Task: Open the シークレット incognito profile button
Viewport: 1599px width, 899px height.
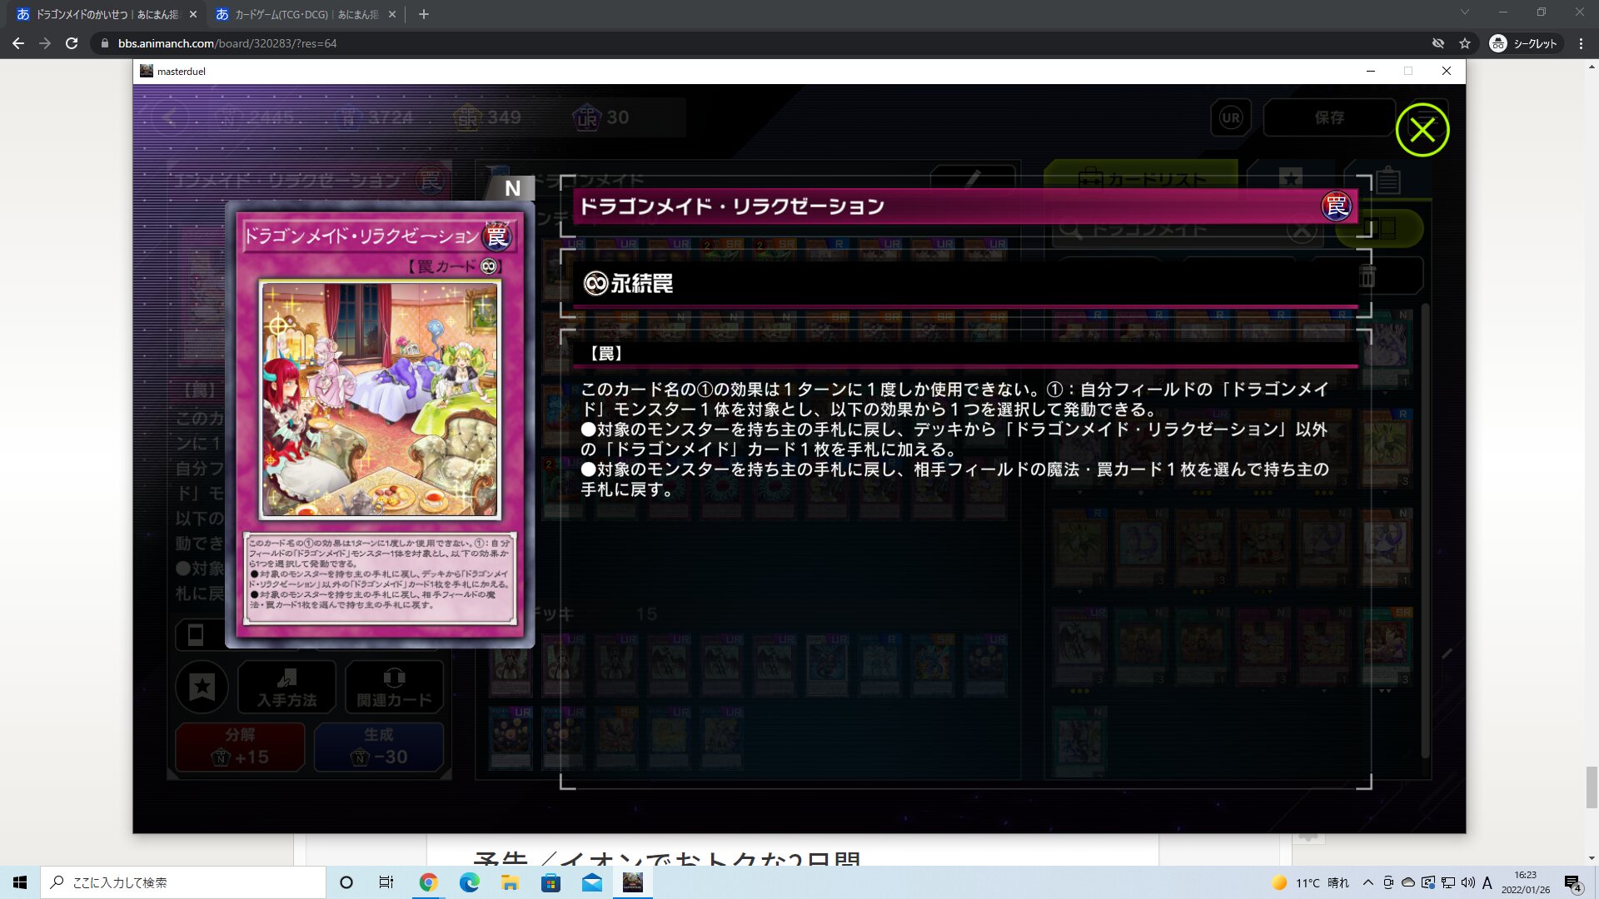Action: click(x=1524, y=43)
